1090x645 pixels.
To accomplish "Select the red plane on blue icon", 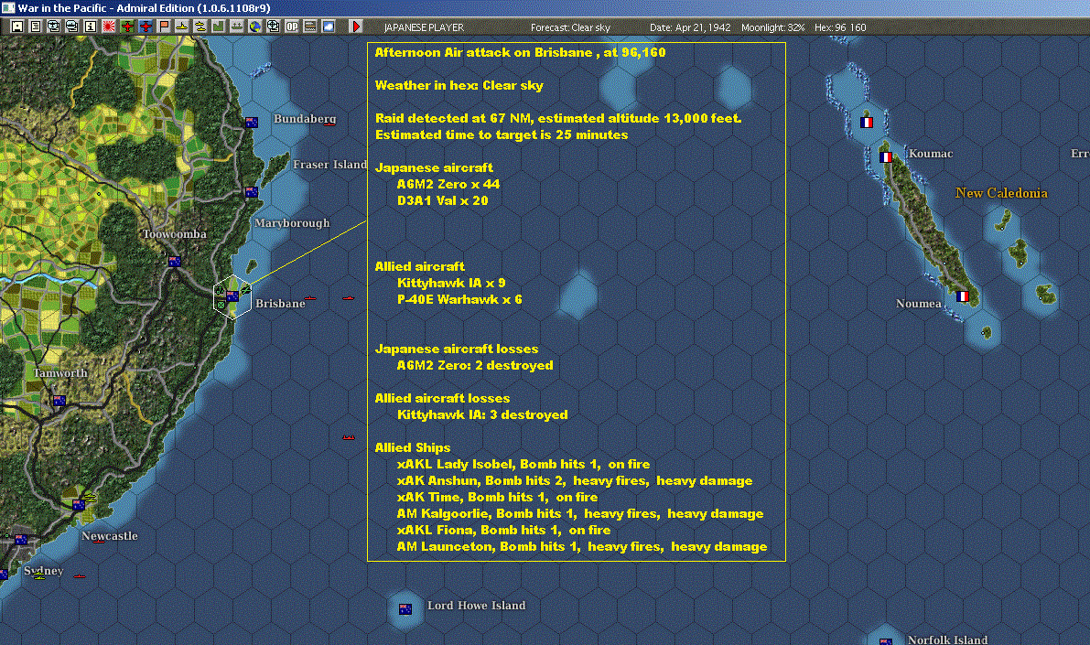I will click(x=146, y=27).
